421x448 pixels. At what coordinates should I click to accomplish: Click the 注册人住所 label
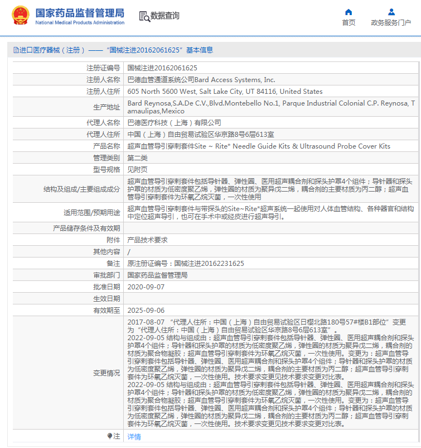point(103,92)
